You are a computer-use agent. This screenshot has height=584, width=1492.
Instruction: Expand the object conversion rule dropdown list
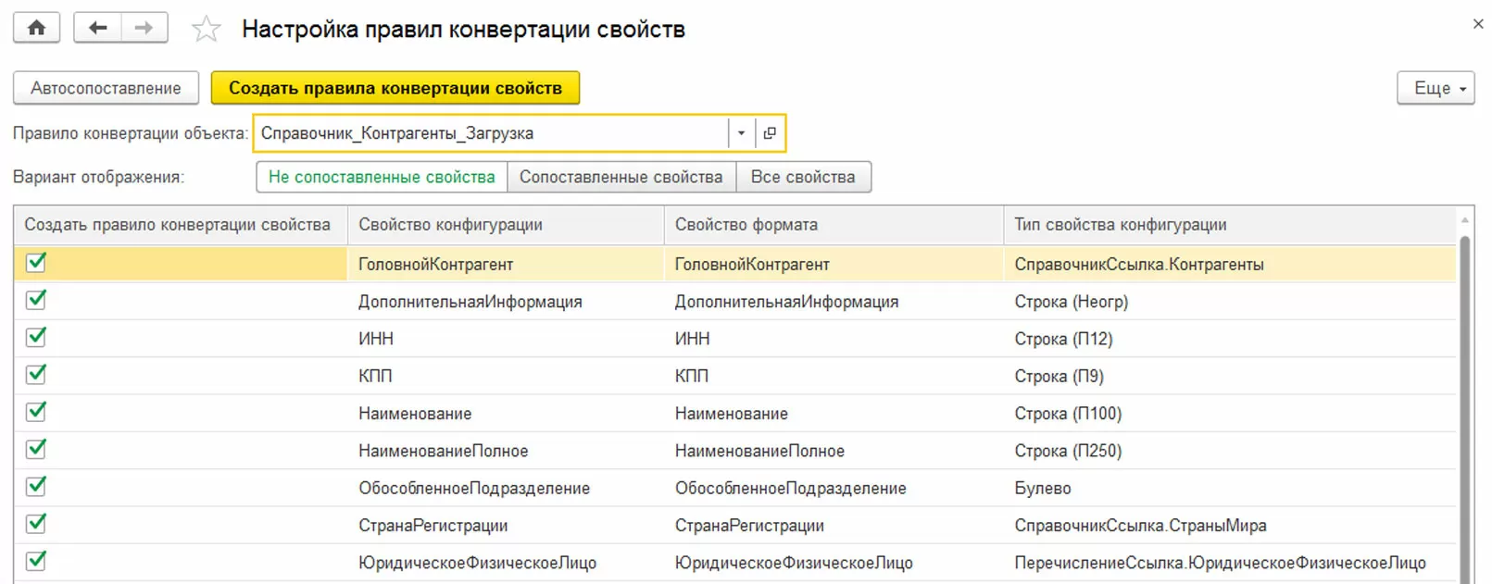click(741, 133)
